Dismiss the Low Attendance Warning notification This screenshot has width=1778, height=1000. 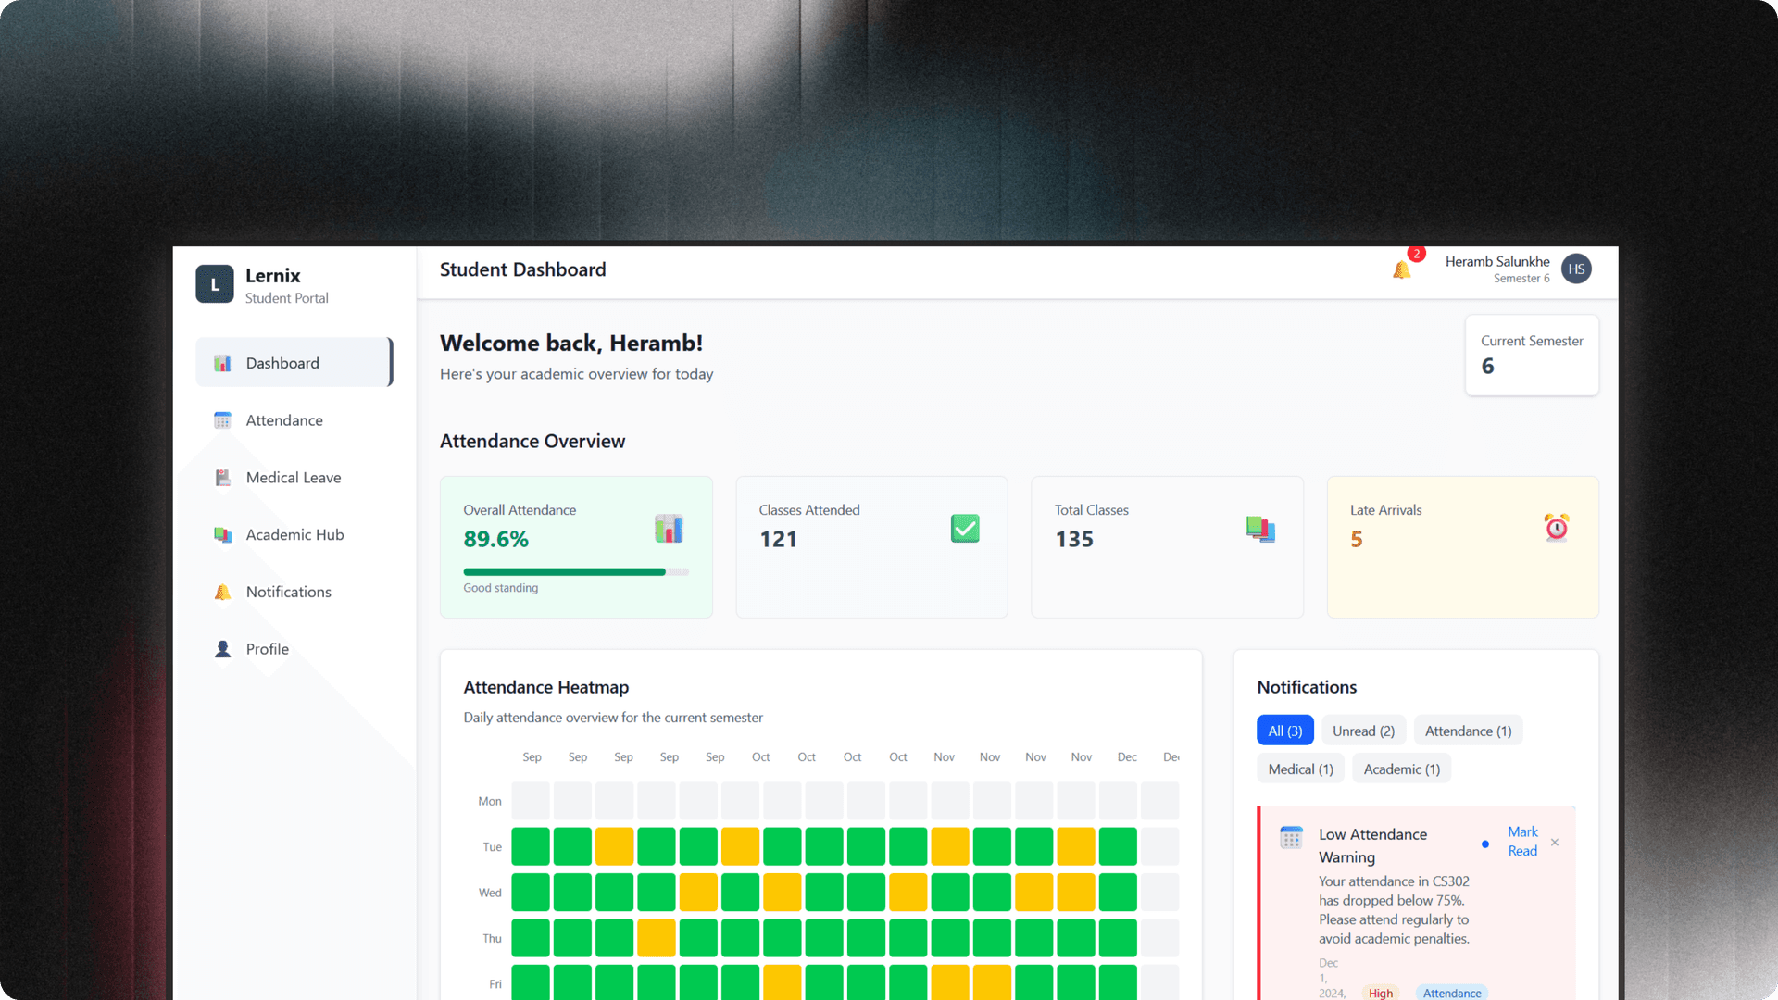coord(1555,843)
